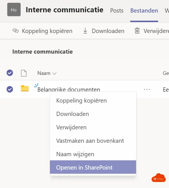Toggle the select-all checkmark in header
The width and height of the screenshot is (169, 188).
[x=10, y=73]
